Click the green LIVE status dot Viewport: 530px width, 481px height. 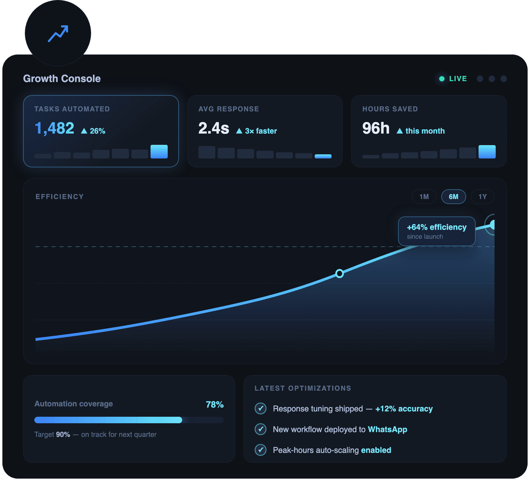[442, 79]
